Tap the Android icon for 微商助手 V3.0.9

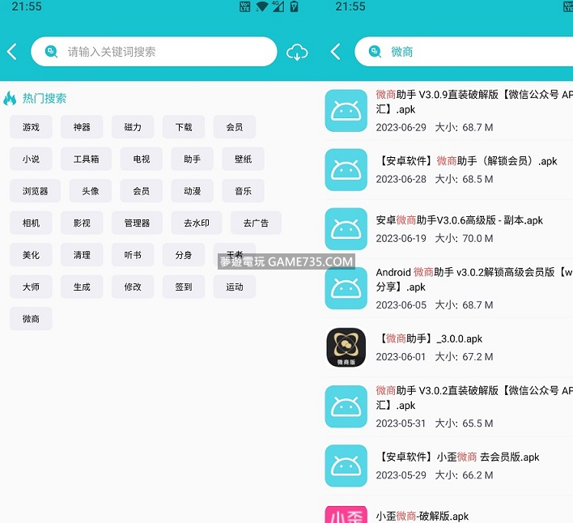tap(346, 111)
